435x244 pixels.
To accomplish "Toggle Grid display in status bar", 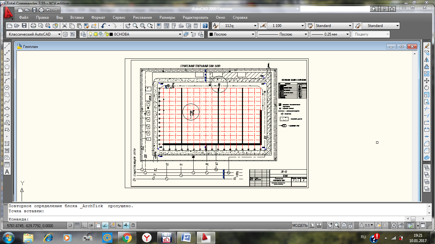I will point(77,225).
